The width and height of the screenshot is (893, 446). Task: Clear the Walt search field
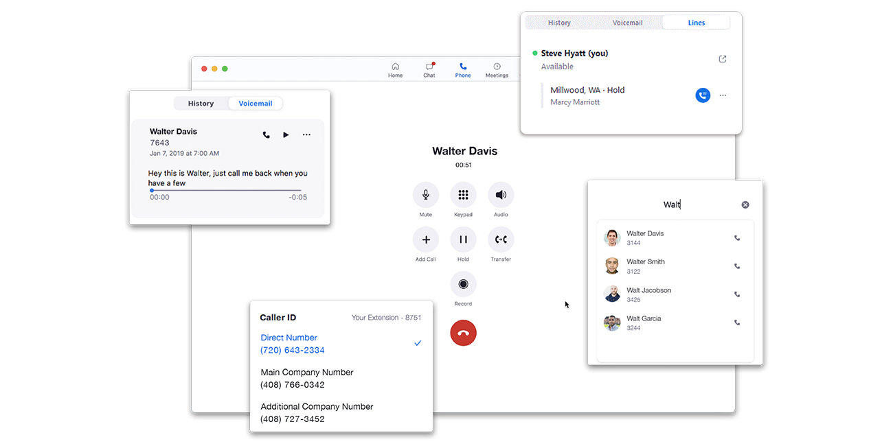click(745, 204)
